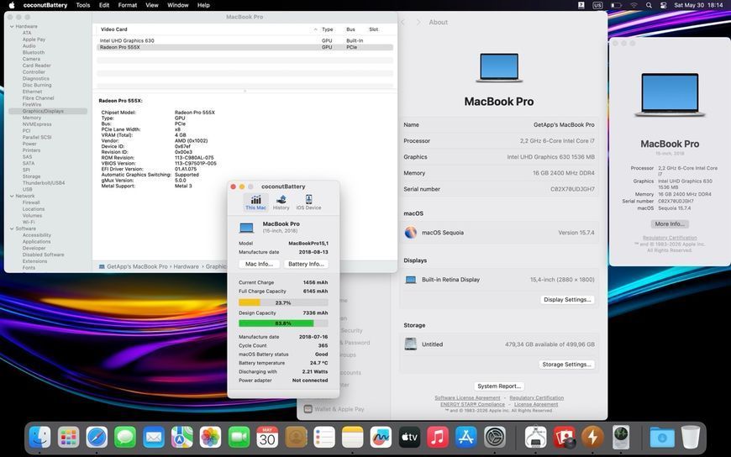Viewport: 731px width, 457px height.
Task: Click the Untitled storage drive icon
Action: pos(411,344)
